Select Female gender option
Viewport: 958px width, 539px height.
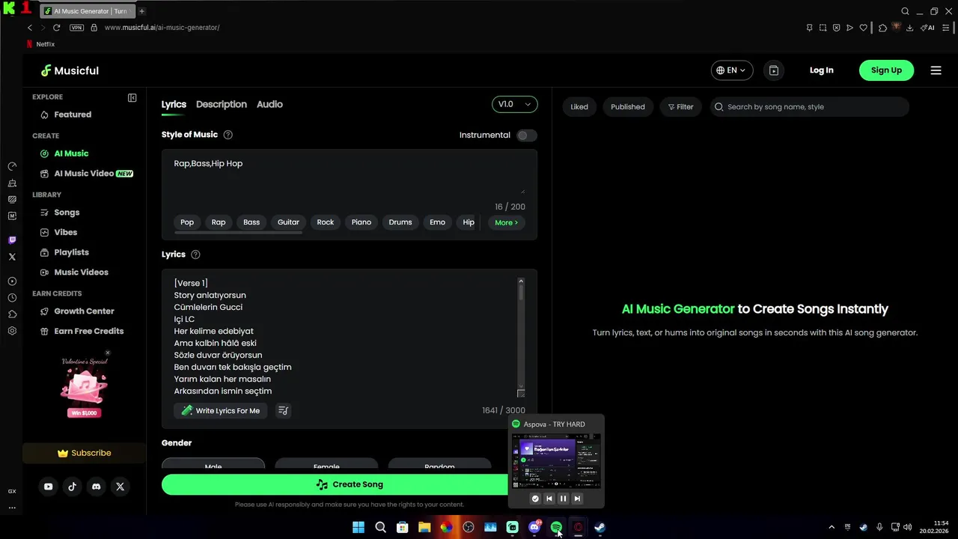(326, 464)
